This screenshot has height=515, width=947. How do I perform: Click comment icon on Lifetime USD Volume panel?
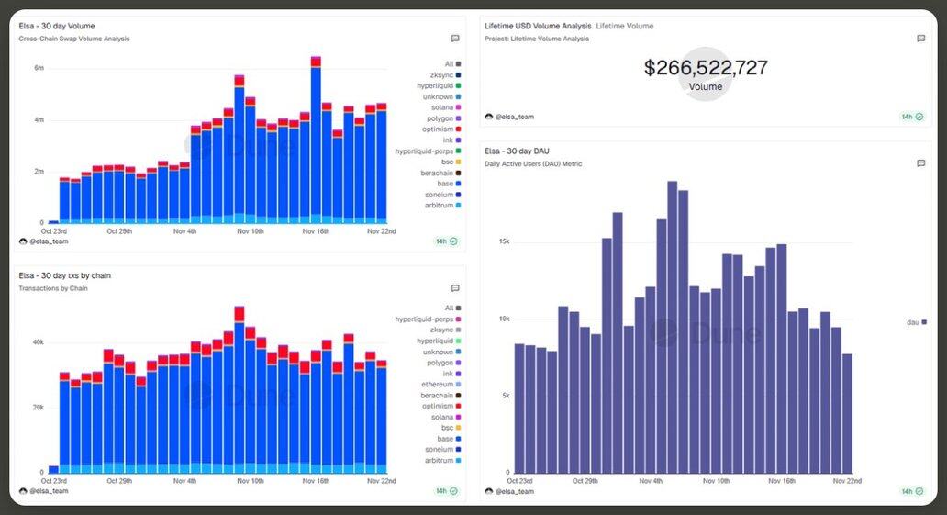click(920, 39)
